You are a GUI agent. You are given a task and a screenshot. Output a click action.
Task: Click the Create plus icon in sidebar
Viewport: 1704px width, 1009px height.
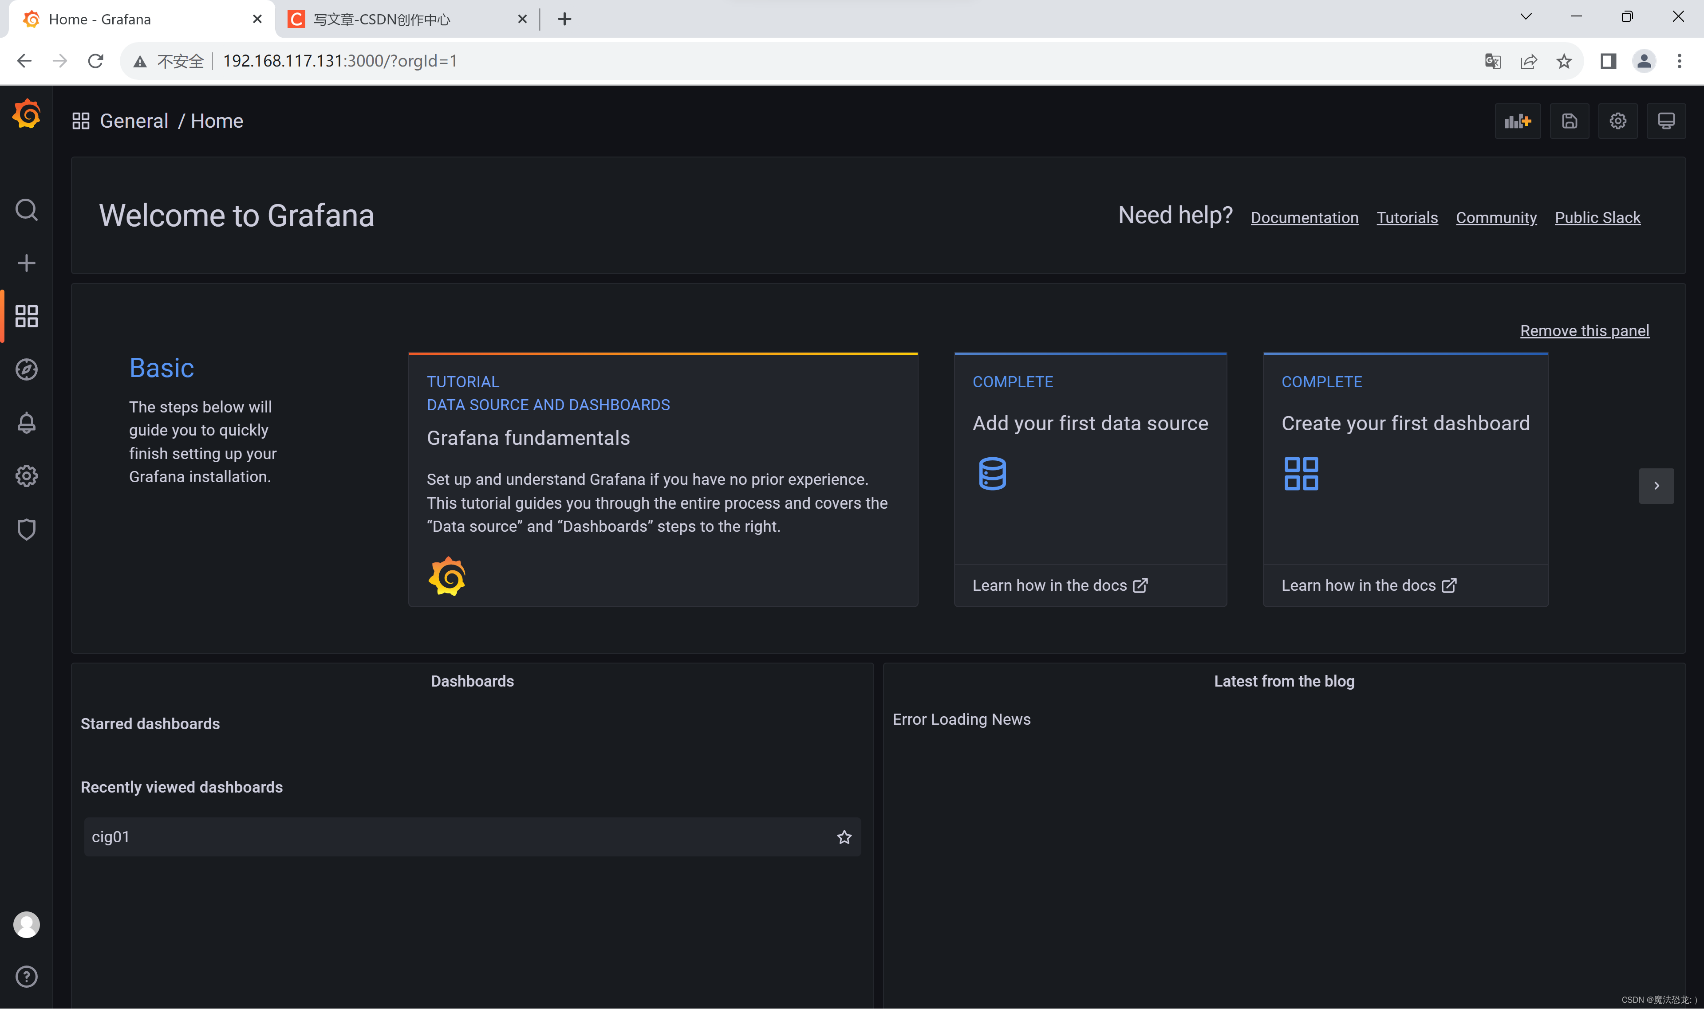pyautogui.click(x=27, y=263)
